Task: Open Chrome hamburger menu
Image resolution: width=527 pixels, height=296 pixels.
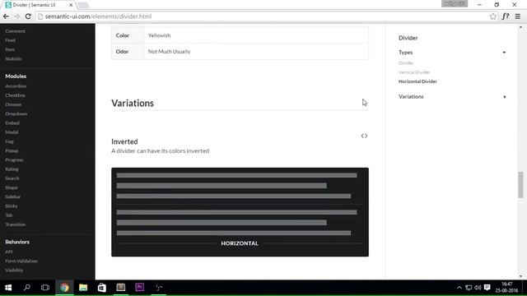Action: pyautogui.click(x=518, y=16)
